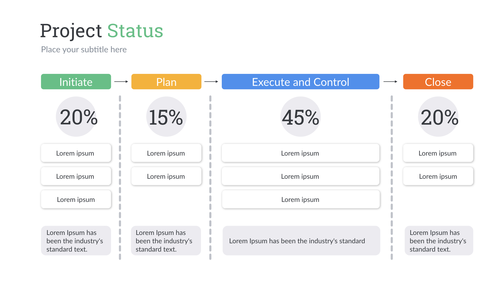Image resolution: width=501 pixels, height=281 pixels.
Task: Click the subtitle placeholder text
Action: pos(84,49)
